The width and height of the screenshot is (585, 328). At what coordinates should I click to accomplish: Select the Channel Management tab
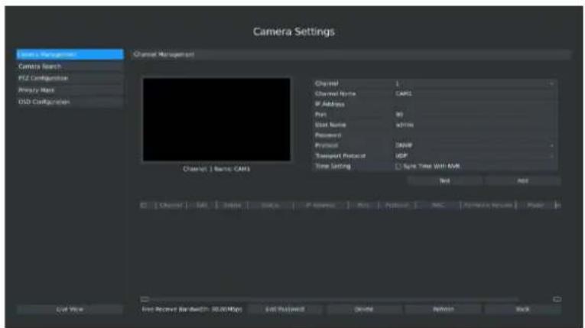coord(164,54)
